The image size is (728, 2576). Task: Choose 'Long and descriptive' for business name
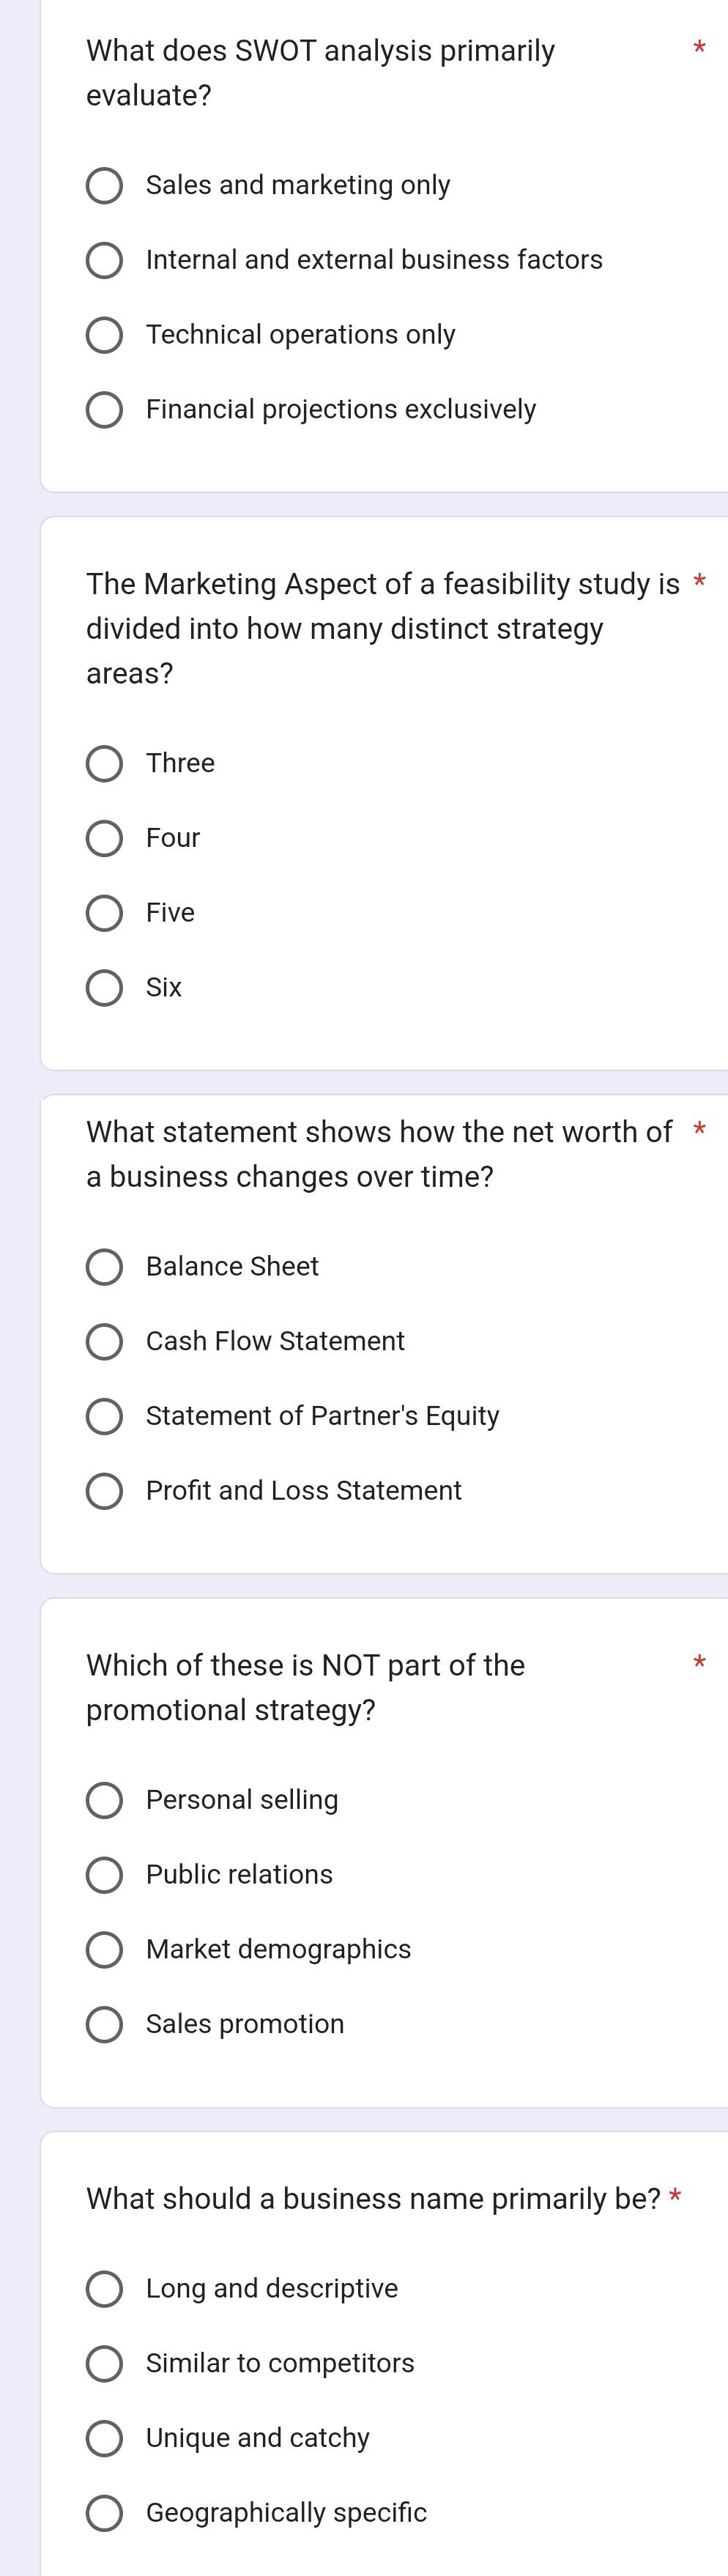104,2288
